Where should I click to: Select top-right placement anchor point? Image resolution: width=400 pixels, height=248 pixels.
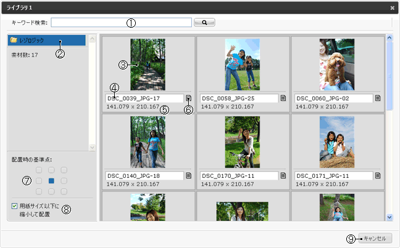64,170
